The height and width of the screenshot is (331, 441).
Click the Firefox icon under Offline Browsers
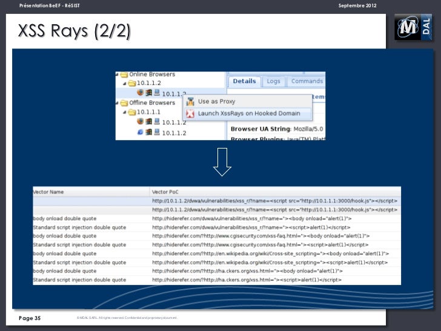[x=140, y=121]
